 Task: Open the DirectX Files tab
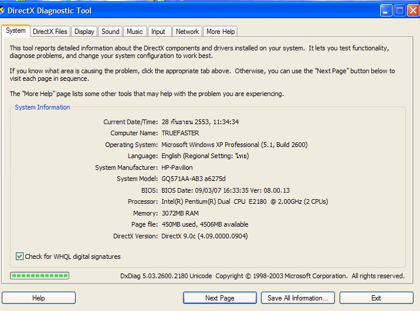pos(50,32)
